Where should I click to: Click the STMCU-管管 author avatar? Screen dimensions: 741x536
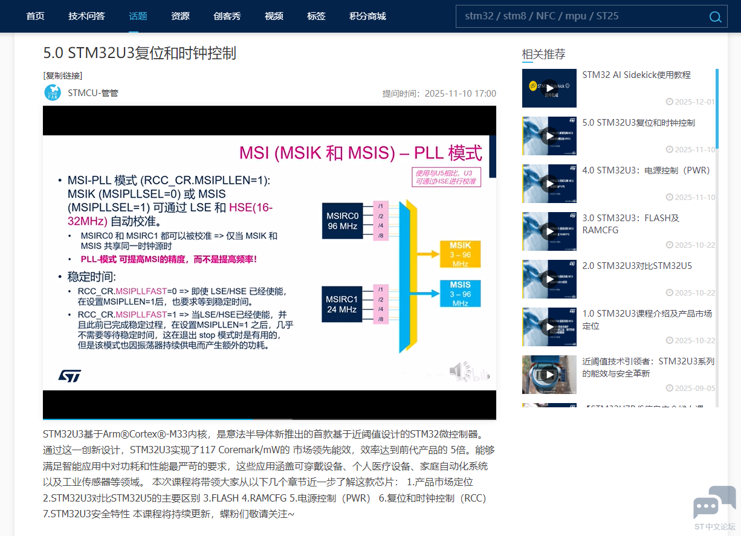tap(53, 92)
